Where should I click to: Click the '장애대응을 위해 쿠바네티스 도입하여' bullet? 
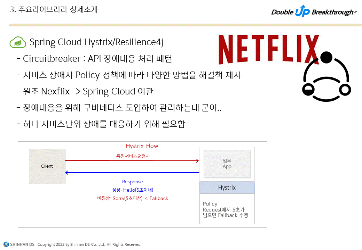(x=119, y=108)
